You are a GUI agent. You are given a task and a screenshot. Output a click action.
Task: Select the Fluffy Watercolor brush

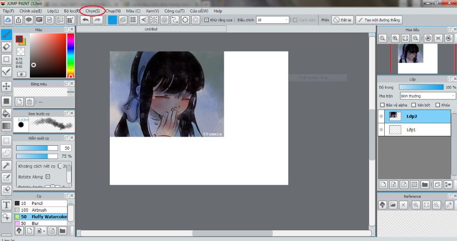[41, 216]
